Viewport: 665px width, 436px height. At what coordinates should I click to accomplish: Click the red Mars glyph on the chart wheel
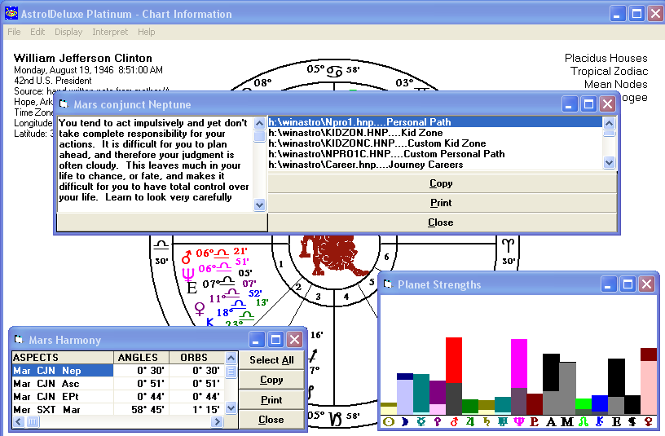pyautogui.click(x=186, y=257)
